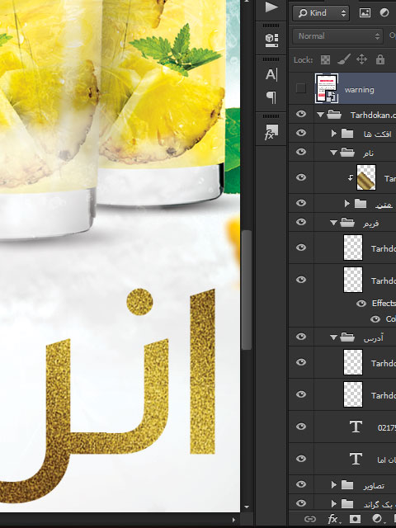The width and height of the screenshot is (396, 528).
Task: Click the link layers button at bottom
Action: [x=310, y=519]
